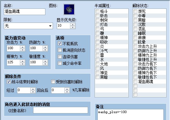Check 弓 in 半减属性 list
170x120 pixels.
97,29
